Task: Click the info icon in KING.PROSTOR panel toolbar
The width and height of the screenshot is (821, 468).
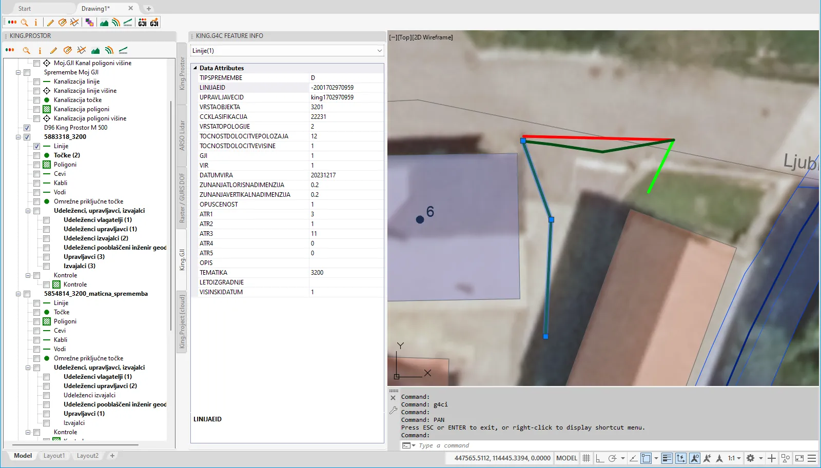Action: pos(40,50)
